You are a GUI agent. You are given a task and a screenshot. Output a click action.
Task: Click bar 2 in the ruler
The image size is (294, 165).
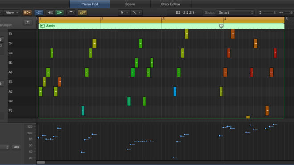102,19
